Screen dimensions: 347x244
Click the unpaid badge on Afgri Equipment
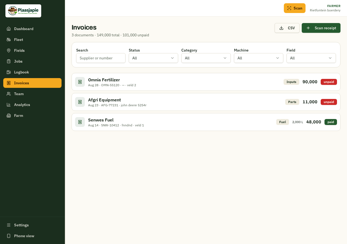[329, 102]
